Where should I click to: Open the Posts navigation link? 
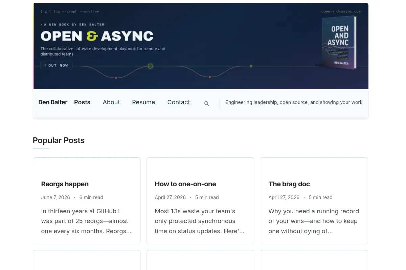coord(82,102)
